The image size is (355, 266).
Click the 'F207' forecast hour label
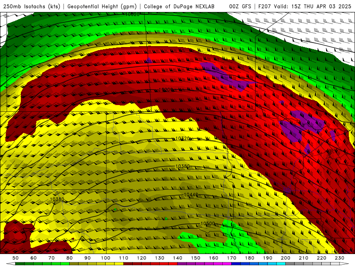click(265, 6)
